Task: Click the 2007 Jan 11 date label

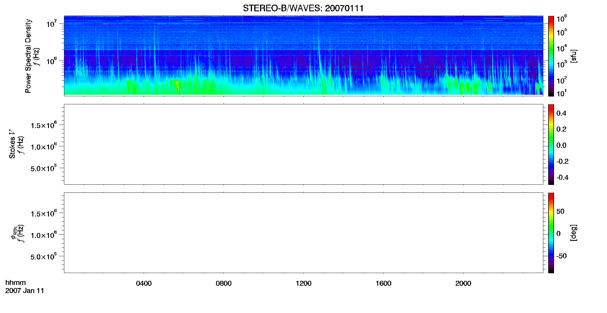Action: point(25,291)
